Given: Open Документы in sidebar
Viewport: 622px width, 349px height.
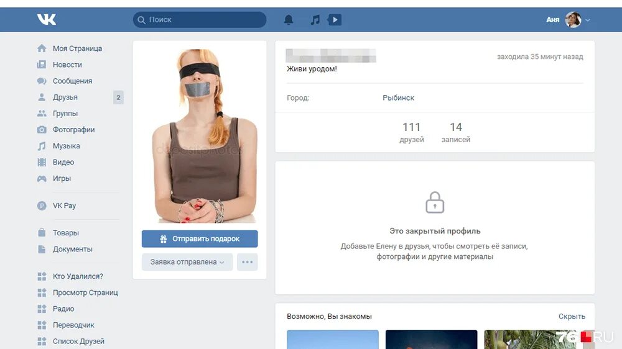Looking at the screenshot, I should (73, 249).
